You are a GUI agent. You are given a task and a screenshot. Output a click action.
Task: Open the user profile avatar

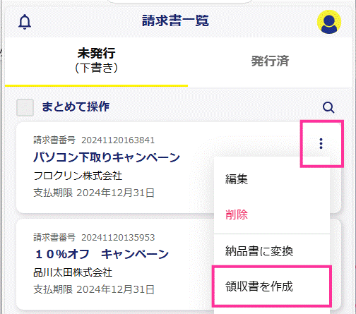329,22
